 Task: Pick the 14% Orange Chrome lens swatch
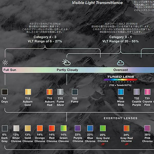pyautogui.click(x=40, y=128)
